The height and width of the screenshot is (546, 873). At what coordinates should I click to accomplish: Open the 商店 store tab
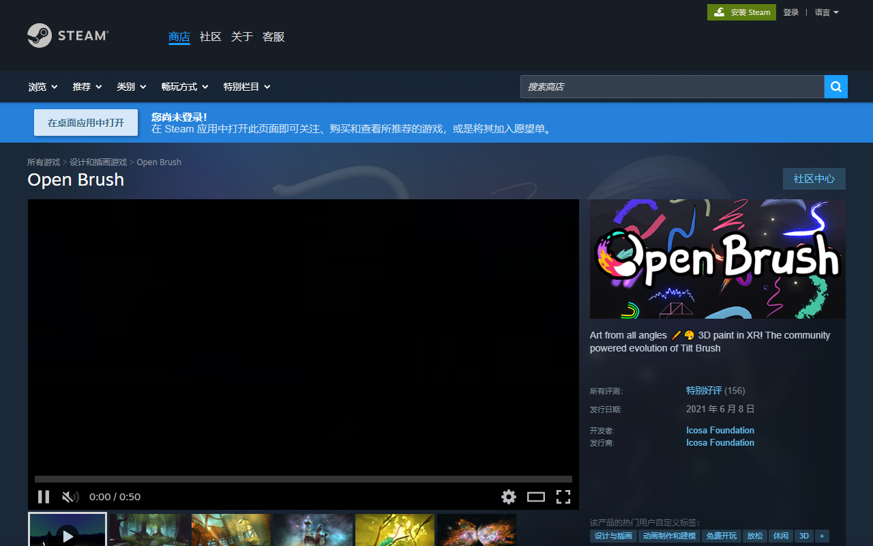click(179, 37)
